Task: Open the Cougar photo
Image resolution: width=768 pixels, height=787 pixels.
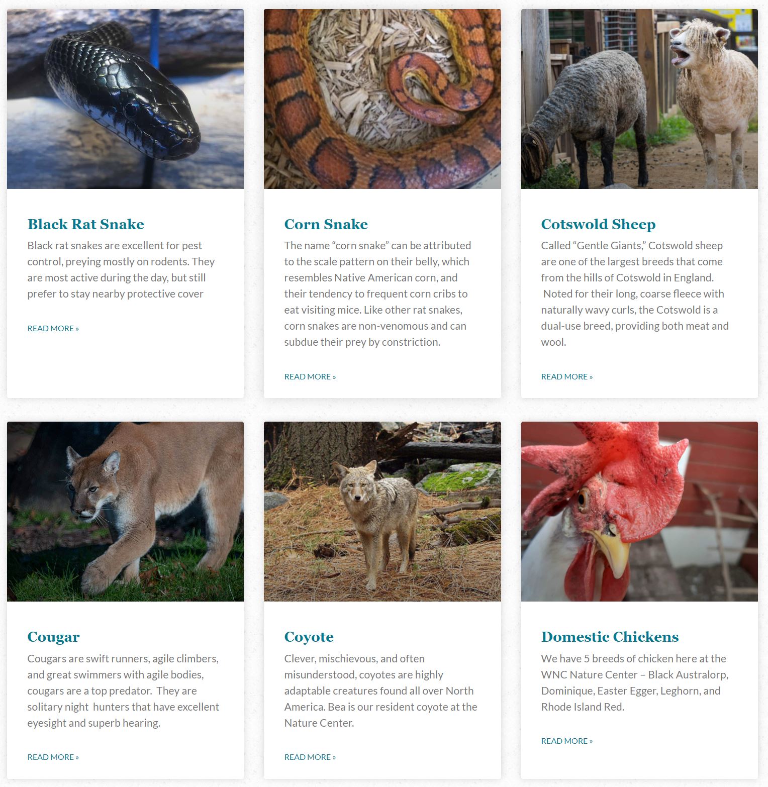Action: coord(125,511)
